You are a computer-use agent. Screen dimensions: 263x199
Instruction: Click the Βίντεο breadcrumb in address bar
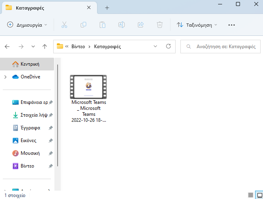(78, 47)
